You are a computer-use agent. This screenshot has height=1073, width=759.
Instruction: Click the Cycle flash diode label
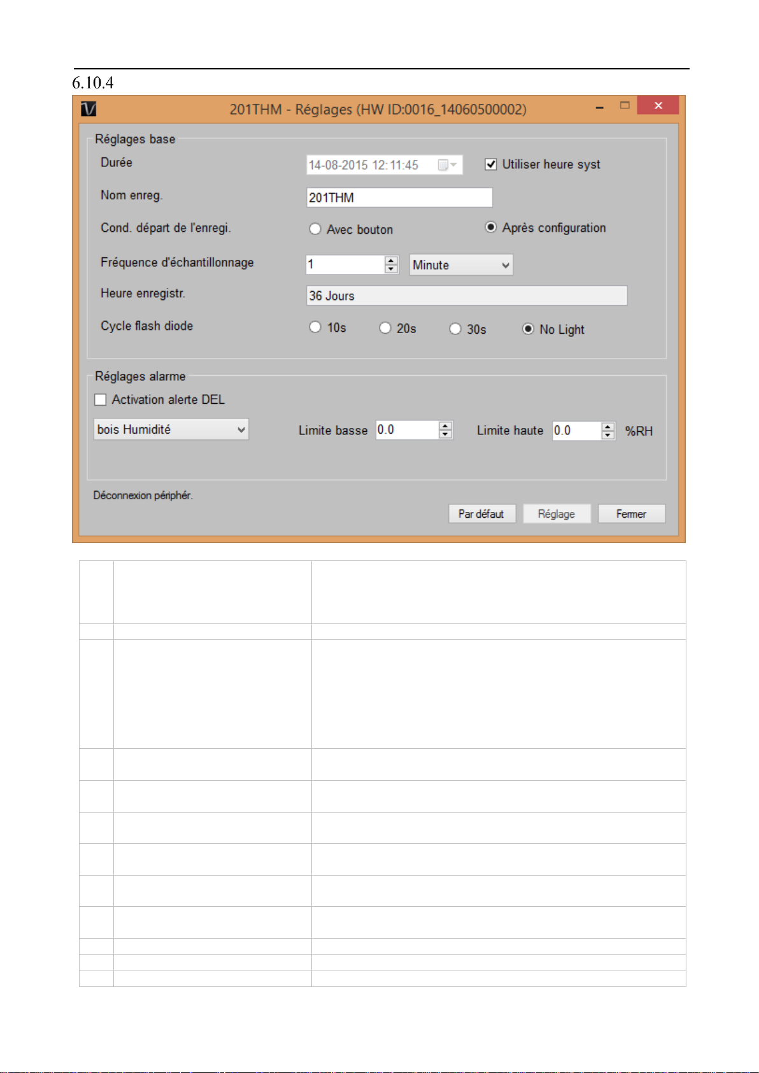point(146,326)
